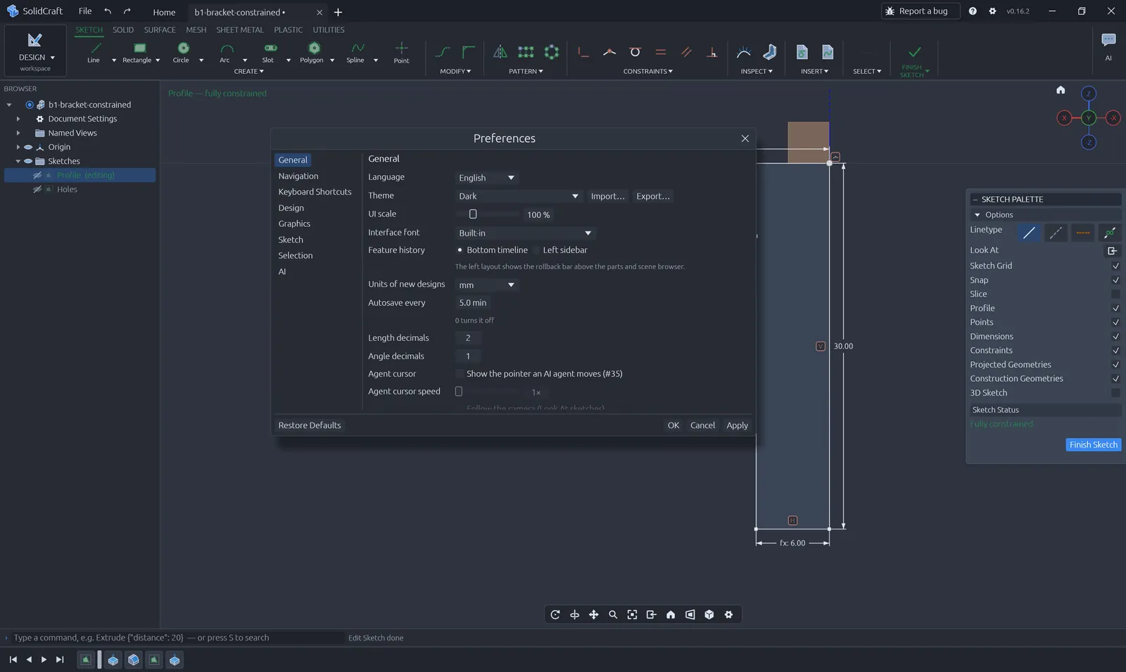Click the Finish Sketch checkmark icon in toolbar
This screenshot has height=672, width=1126.
(x=914, y=53)
